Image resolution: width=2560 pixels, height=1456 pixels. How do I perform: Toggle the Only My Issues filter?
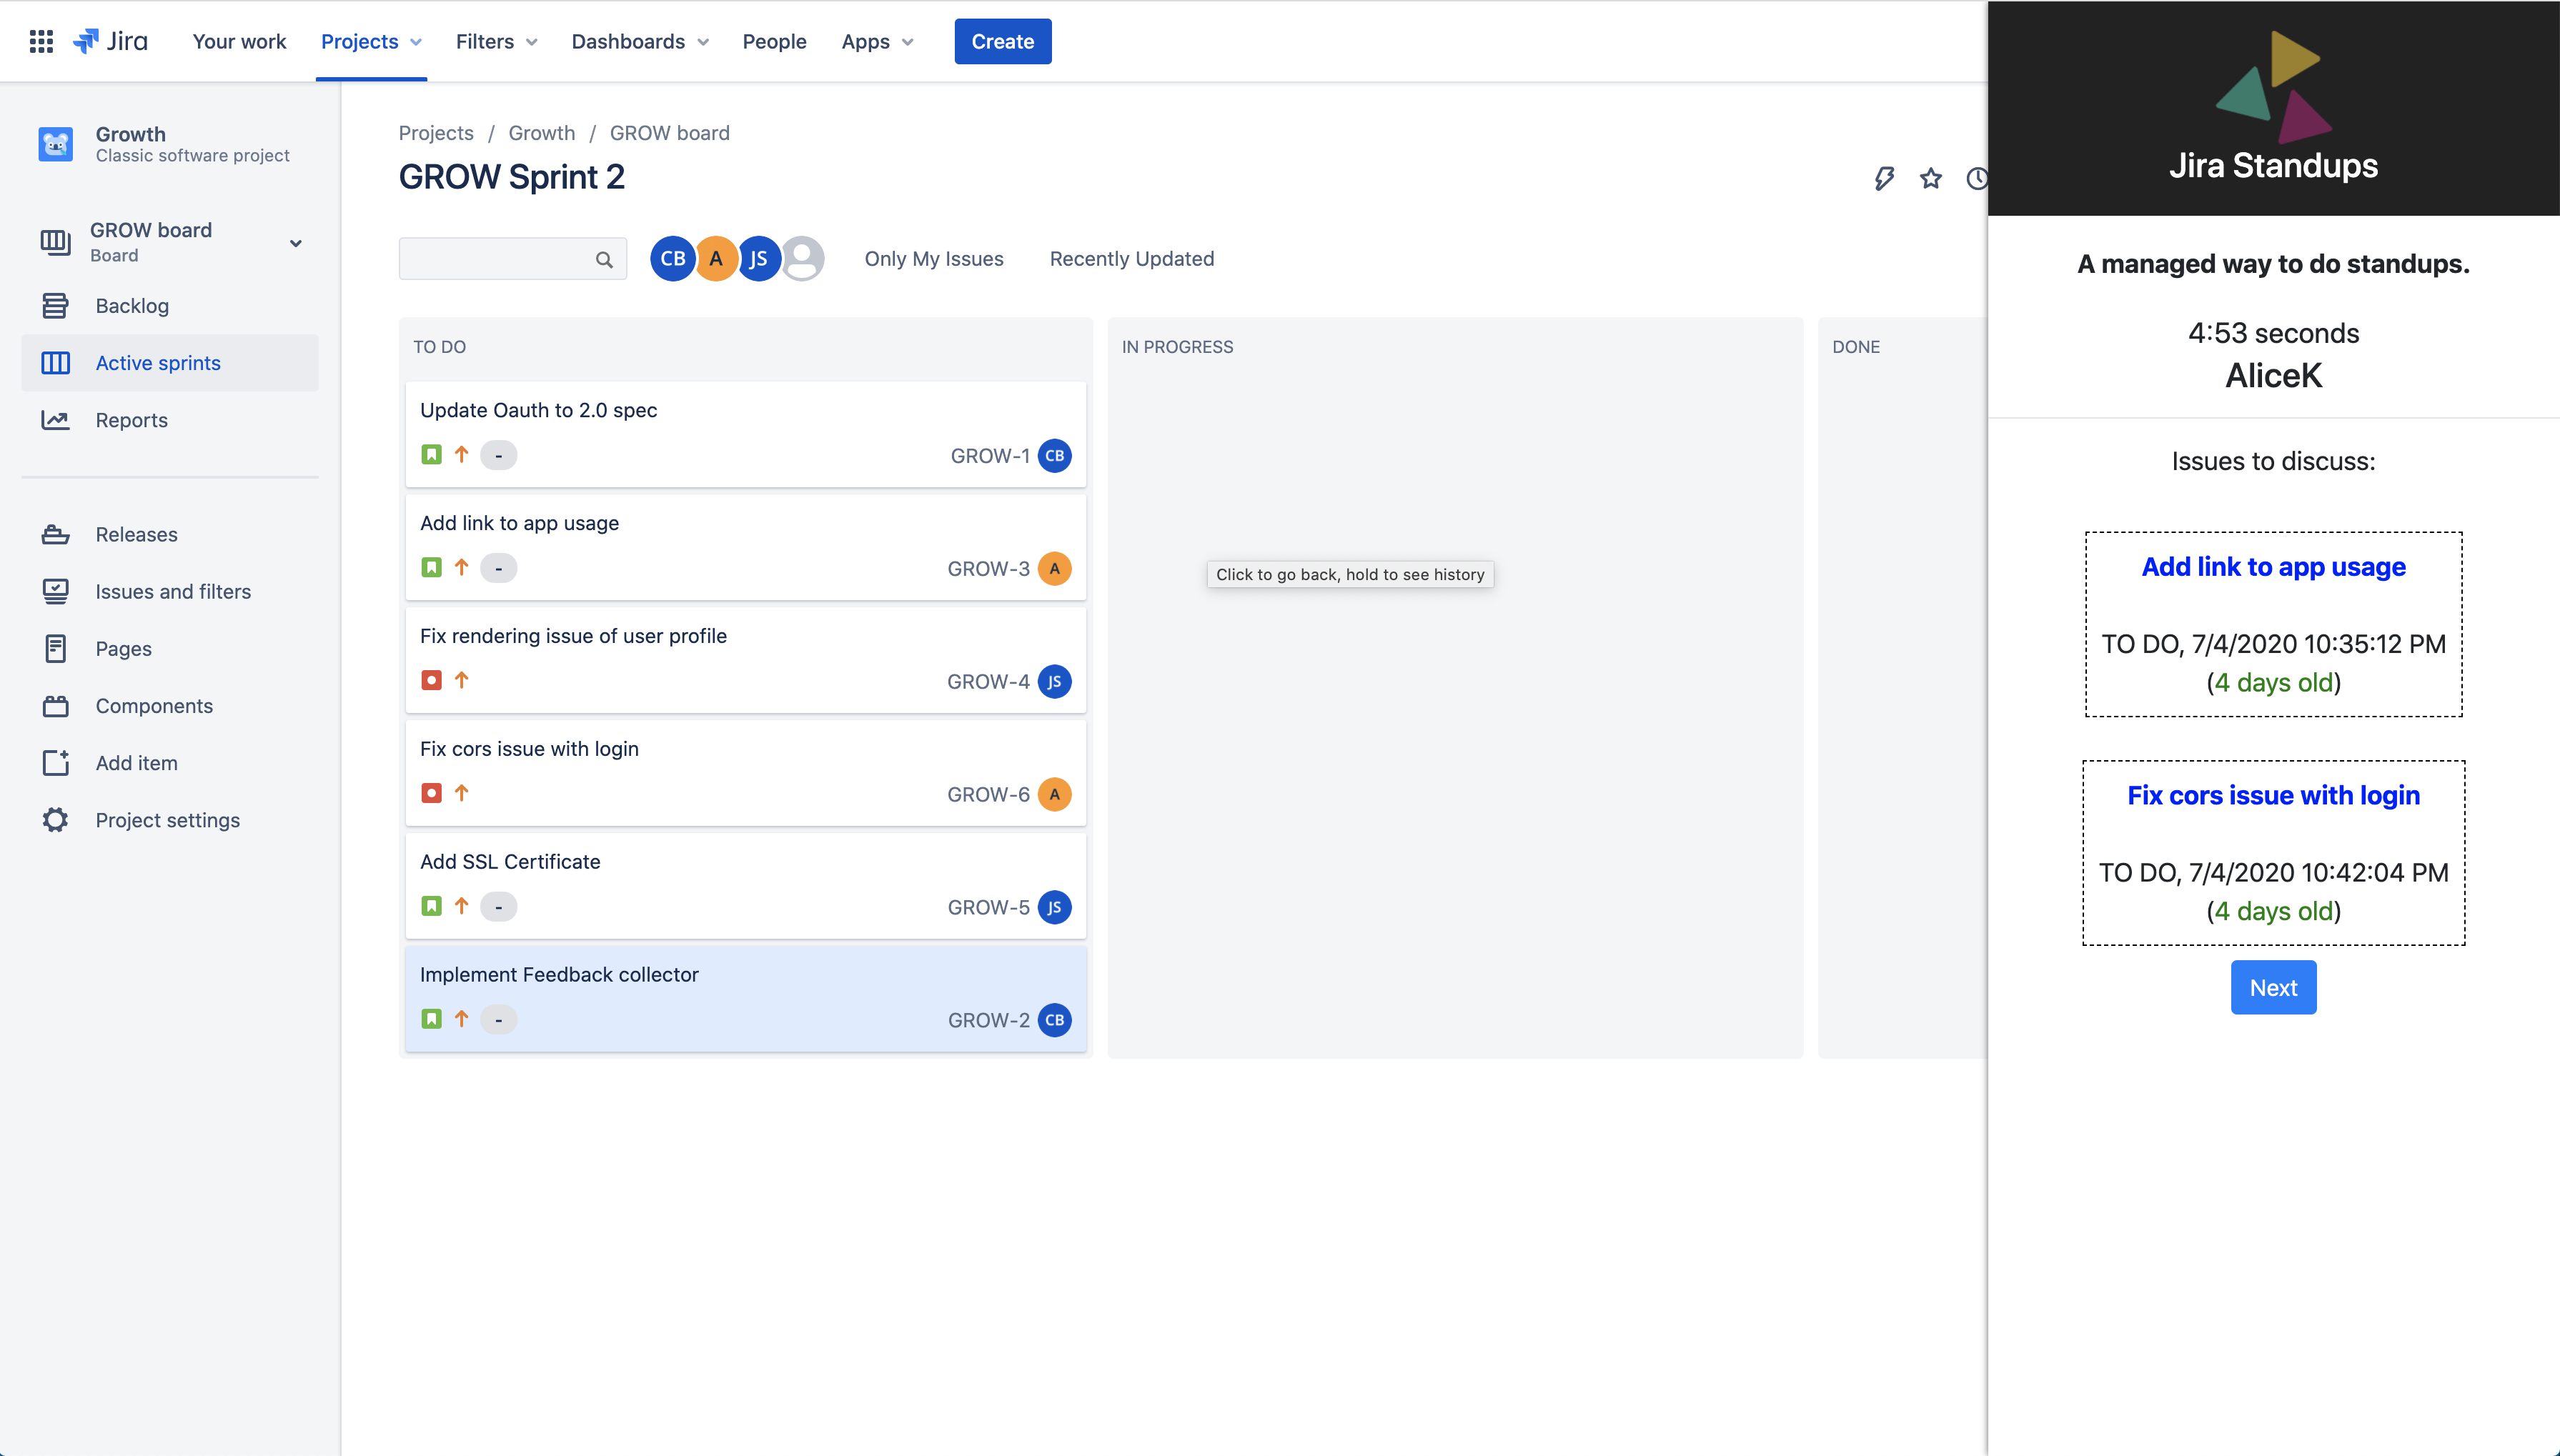pos(933,258)
